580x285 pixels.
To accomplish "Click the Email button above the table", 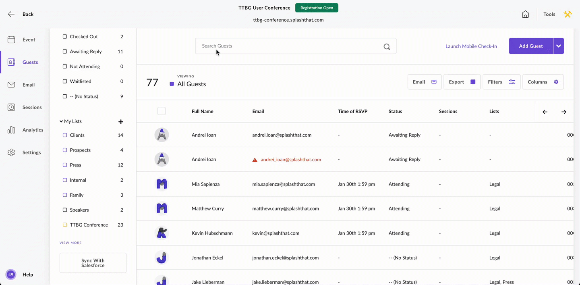I will point(425,82).
